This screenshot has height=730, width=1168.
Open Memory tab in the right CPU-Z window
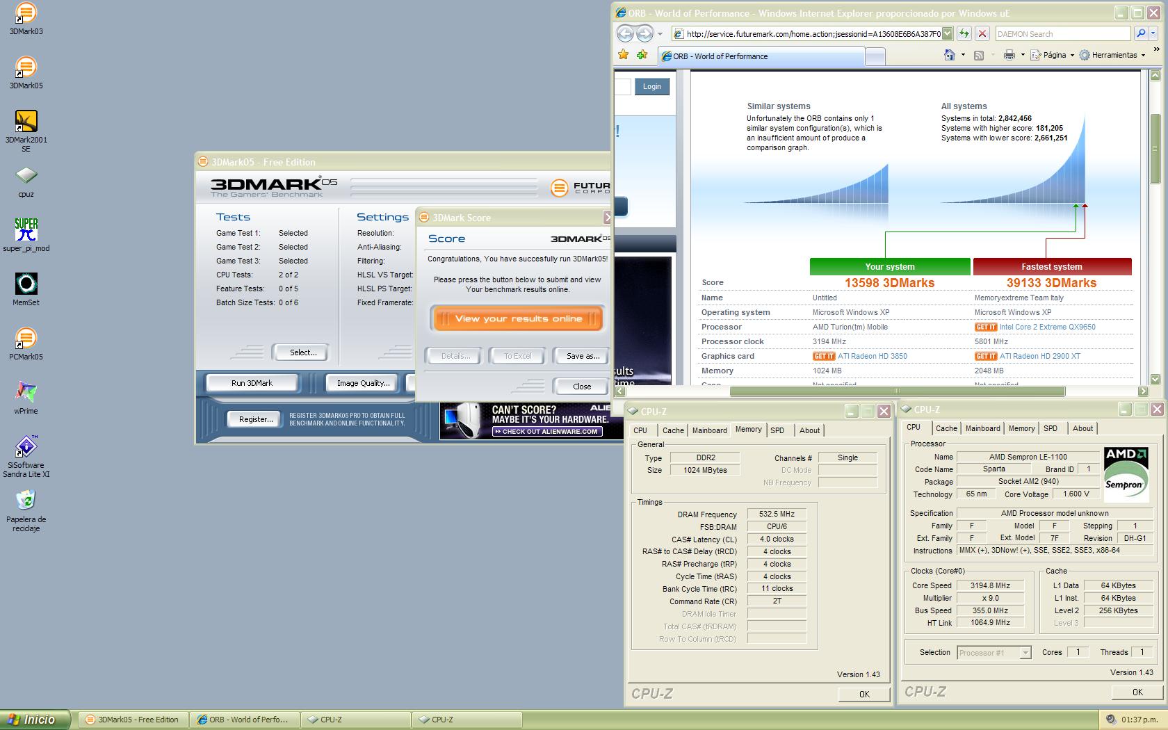[1021, 428]
